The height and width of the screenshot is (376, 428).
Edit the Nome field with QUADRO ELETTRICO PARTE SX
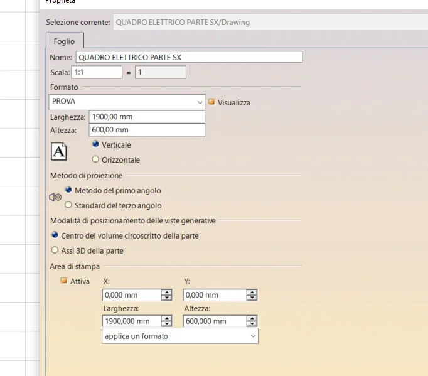189,57
